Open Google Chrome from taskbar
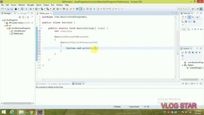This screenshot has width=204, height=115. tap(31, 112)
